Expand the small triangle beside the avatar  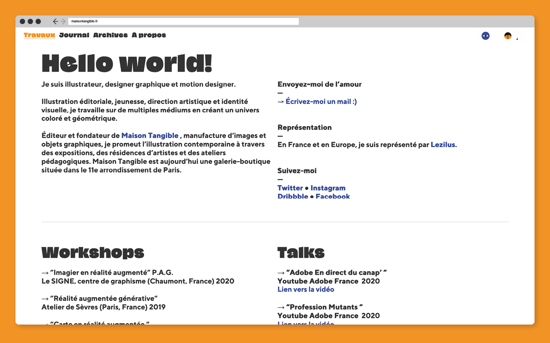point(517,39)
